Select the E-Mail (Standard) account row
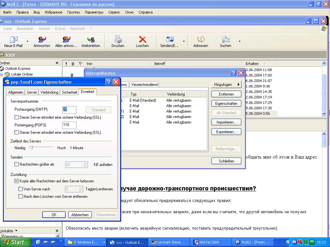 click(x=164, y=100)
